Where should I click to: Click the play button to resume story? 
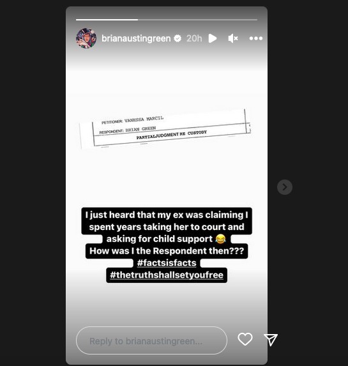[213, 38]
